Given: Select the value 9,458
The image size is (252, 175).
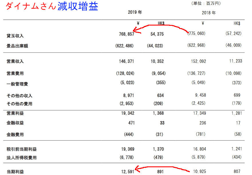Looking at the screenshot, I should tap(200, 95).
